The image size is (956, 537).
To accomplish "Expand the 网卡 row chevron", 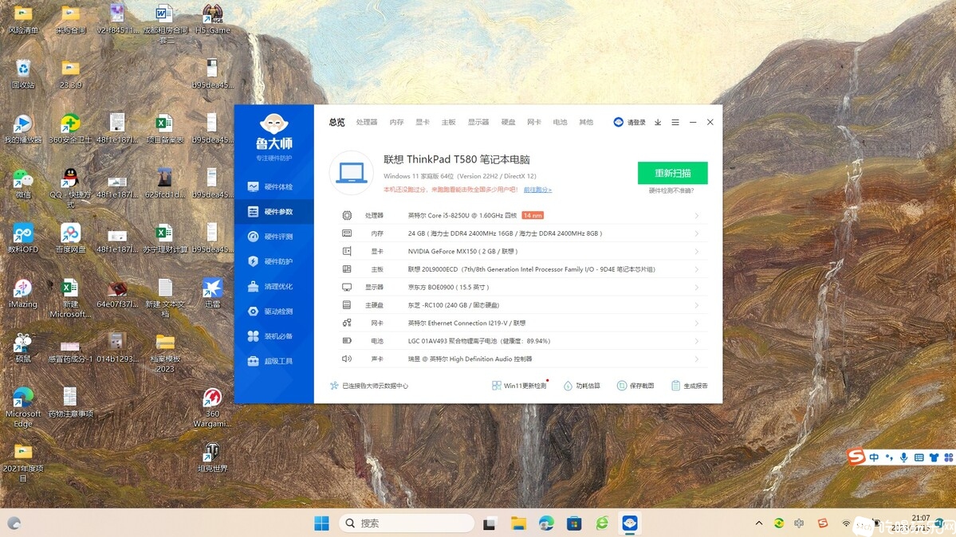I will click(696, 323).
